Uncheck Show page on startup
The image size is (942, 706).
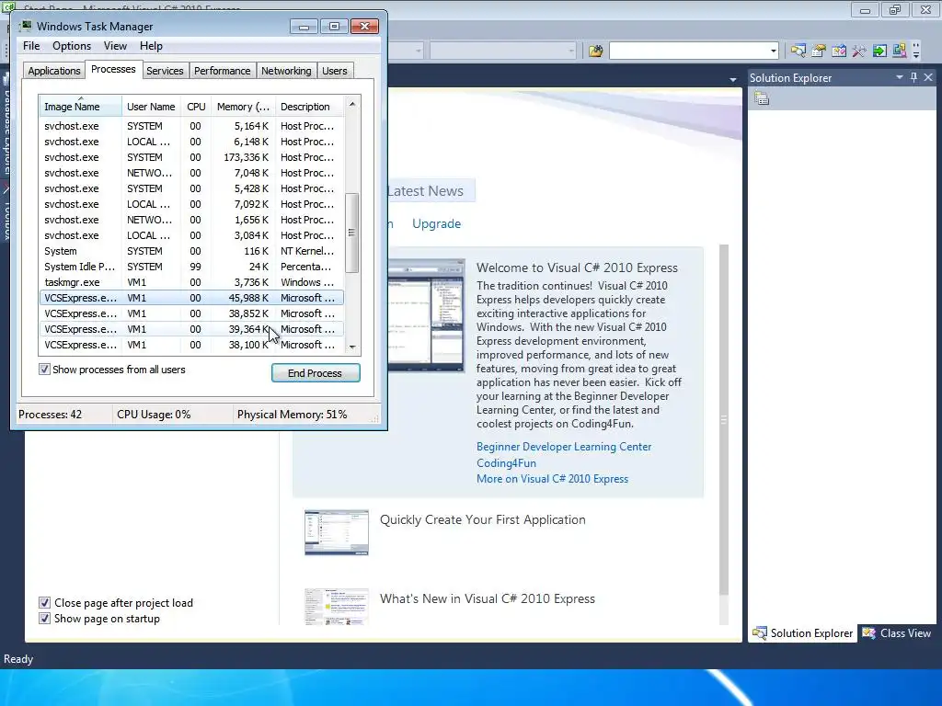click(x=44, y=619)
